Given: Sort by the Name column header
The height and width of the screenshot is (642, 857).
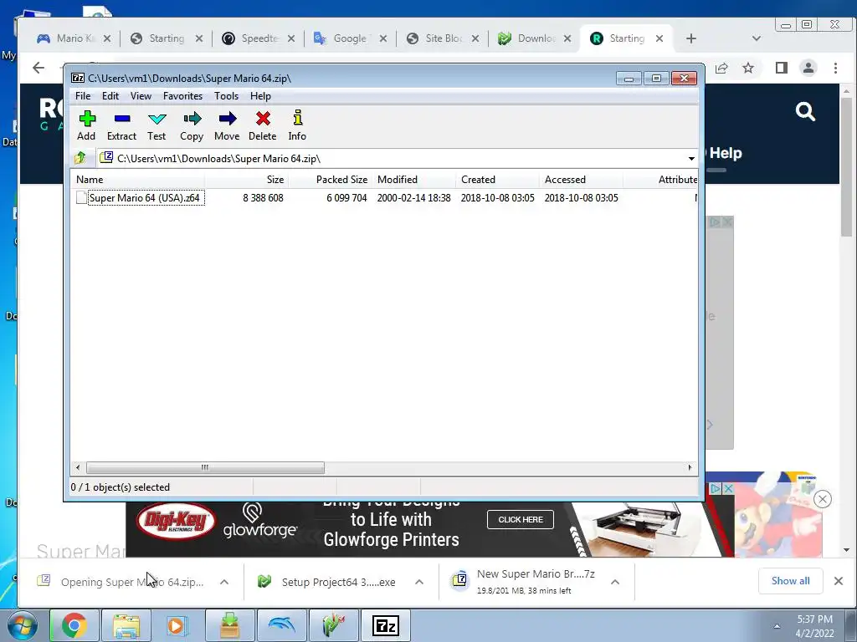Looking at the screenshot, I should pos(138,180).
